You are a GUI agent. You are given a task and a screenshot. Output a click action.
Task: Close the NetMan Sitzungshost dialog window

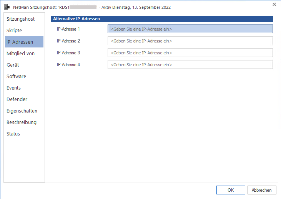pos(274,4)
